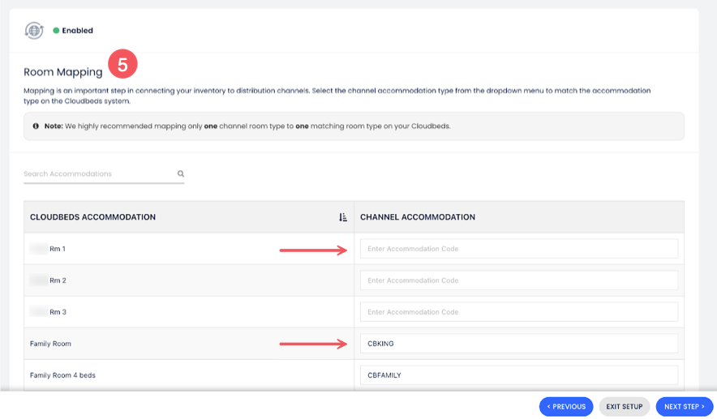Sort the Cloudbeds Accommodation column using sort icon
Viewport: 717px width, 419px height.
(x=342, y=217)
